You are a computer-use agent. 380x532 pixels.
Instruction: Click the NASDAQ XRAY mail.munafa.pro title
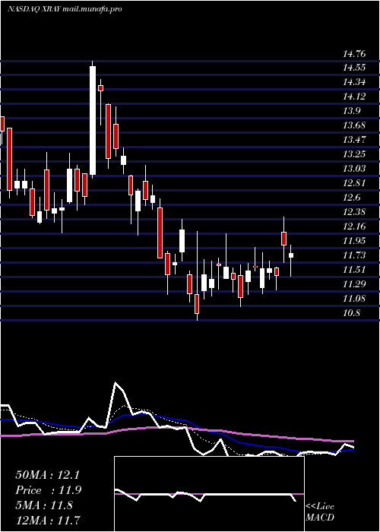pyautogui.click(x=65, y=9)
